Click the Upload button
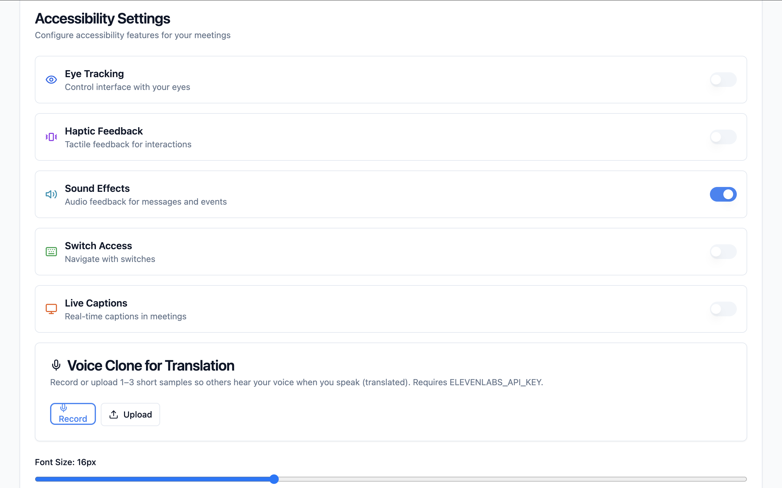This screenshot has height=488, width=782. [x=130, y=414]
